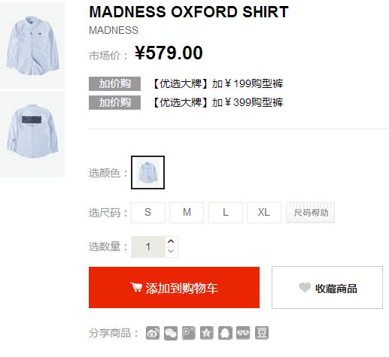Increase quantity with up arrow
This screenshot has height=357, width=389.
172,241
